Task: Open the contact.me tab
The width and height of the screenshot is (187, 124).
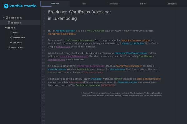Action: point(172,4)
